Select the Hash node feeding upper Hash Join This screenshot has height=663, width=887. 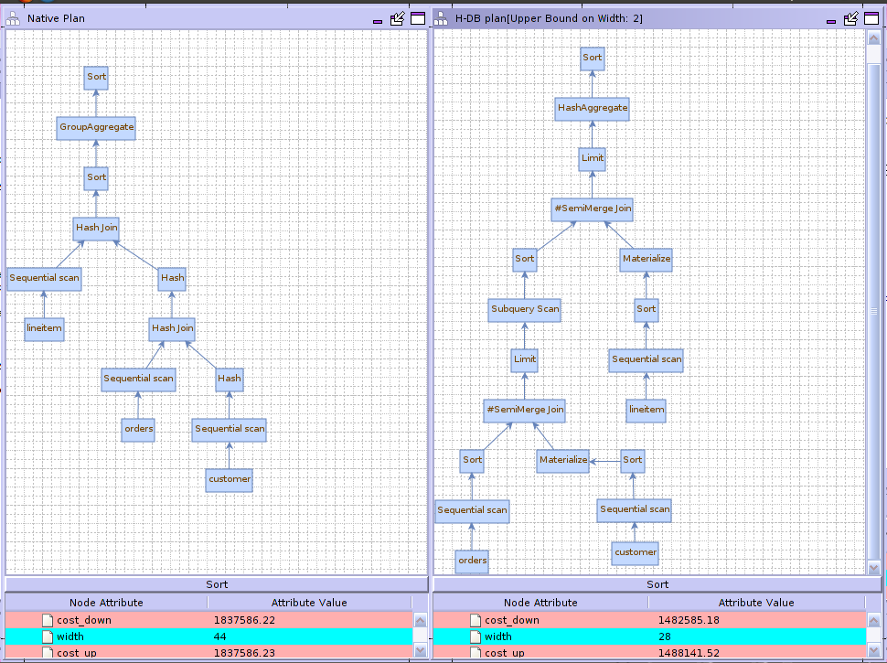(172, 278)
